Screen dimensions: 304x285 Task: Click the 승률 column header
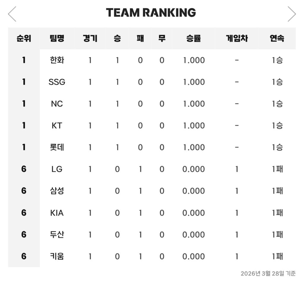[194, 38]
